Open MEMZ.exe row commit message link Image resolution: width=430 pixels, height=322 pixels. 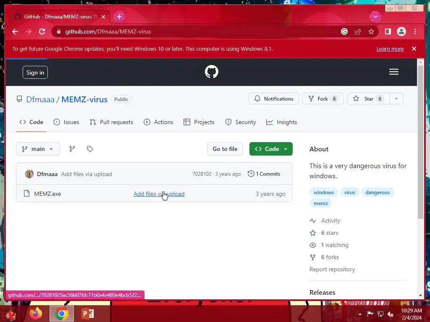coord(159,194)
